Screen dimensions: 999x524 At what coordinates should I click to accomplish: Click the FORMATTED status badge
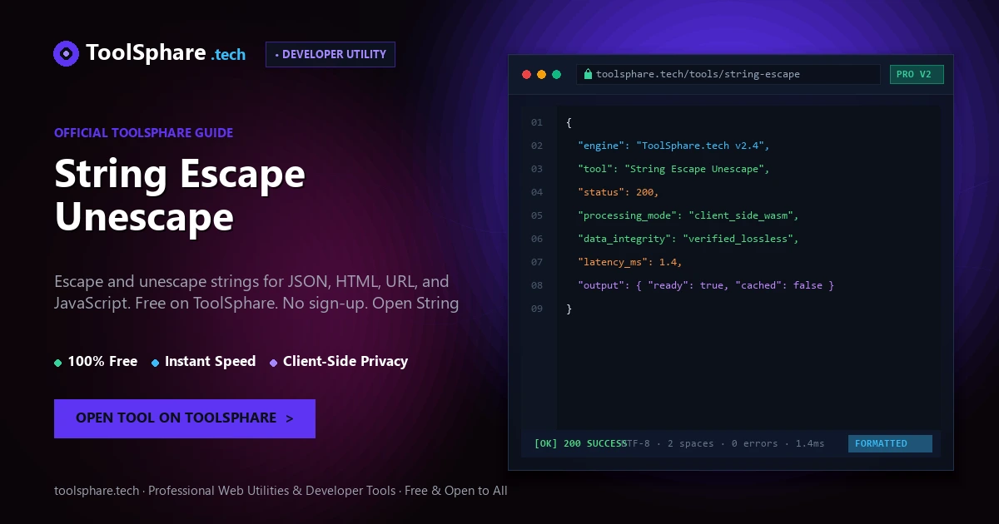[x=890, y=443]
